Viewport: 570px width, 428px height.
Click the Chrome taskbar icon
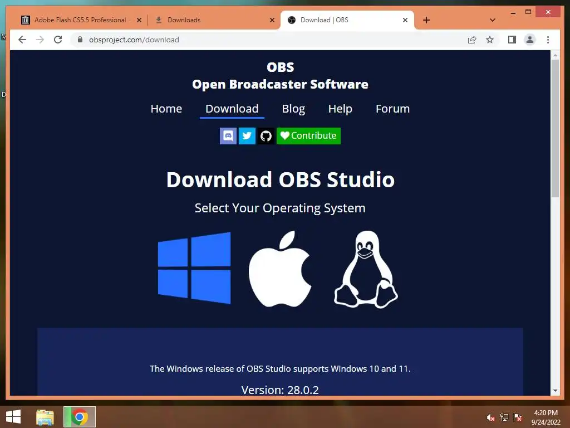click(x=80, y=417)
